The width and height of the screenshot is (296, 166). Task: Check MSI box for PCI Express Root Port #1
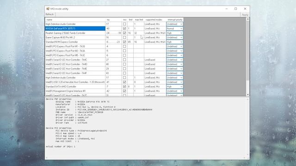pos(124,46)
